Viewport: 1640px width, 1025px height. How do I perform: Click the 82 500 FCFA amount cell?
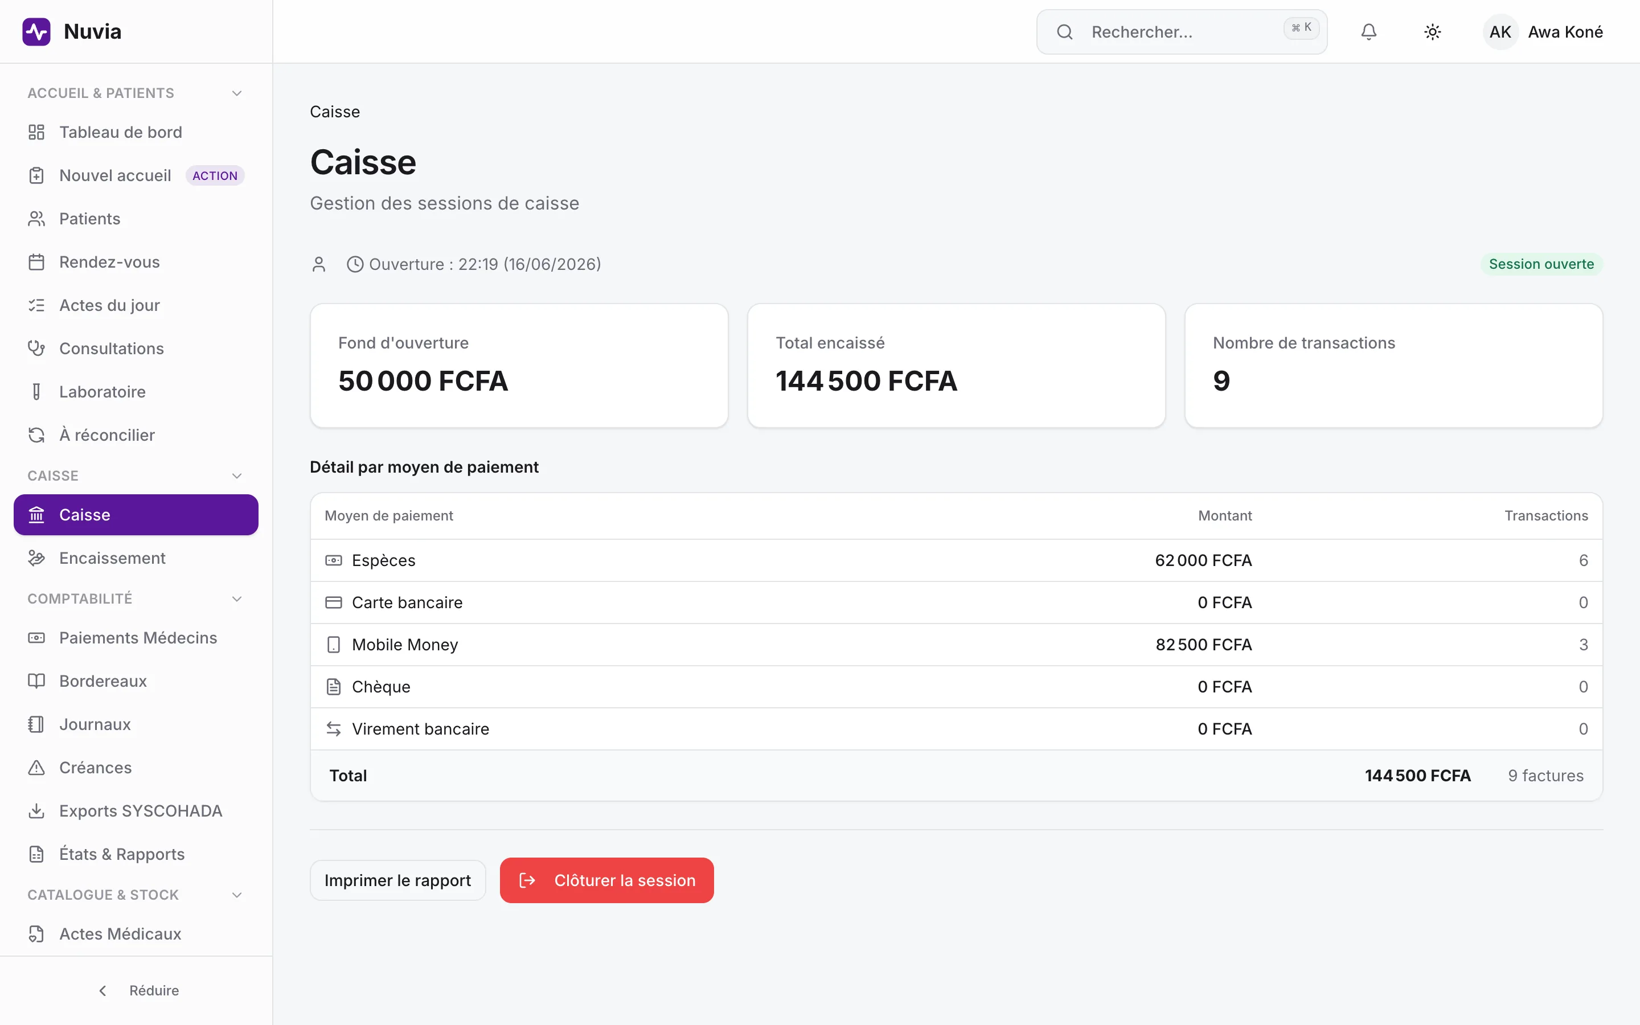(x=1204, y=645)
